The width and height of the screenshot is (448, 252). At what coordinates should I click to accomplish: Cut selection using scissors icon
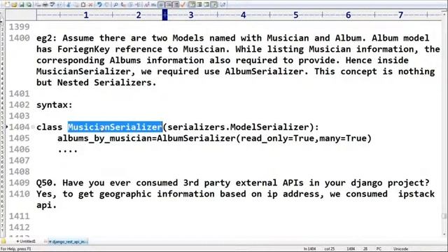[69, 5]
